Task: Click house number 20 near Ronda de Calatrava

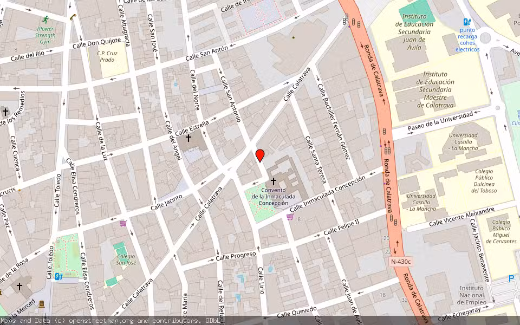Action: [x=386, y=238]
